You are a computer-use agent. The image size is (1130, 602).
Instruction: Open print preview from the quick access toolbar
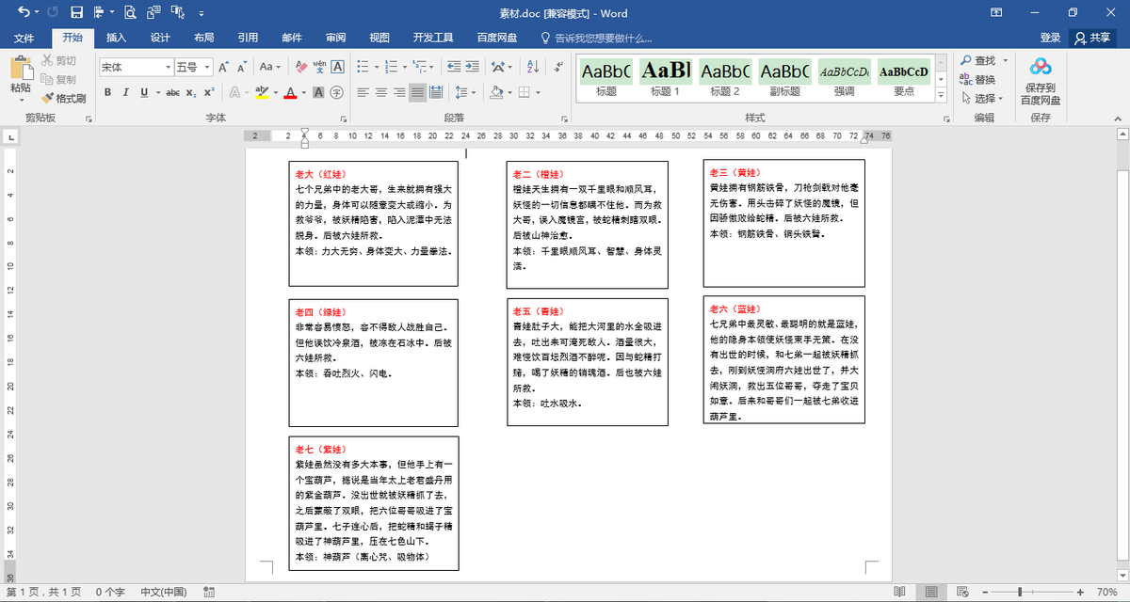129,12
